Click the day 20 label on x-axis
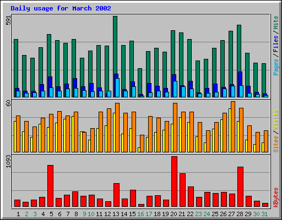 [173, 214]
